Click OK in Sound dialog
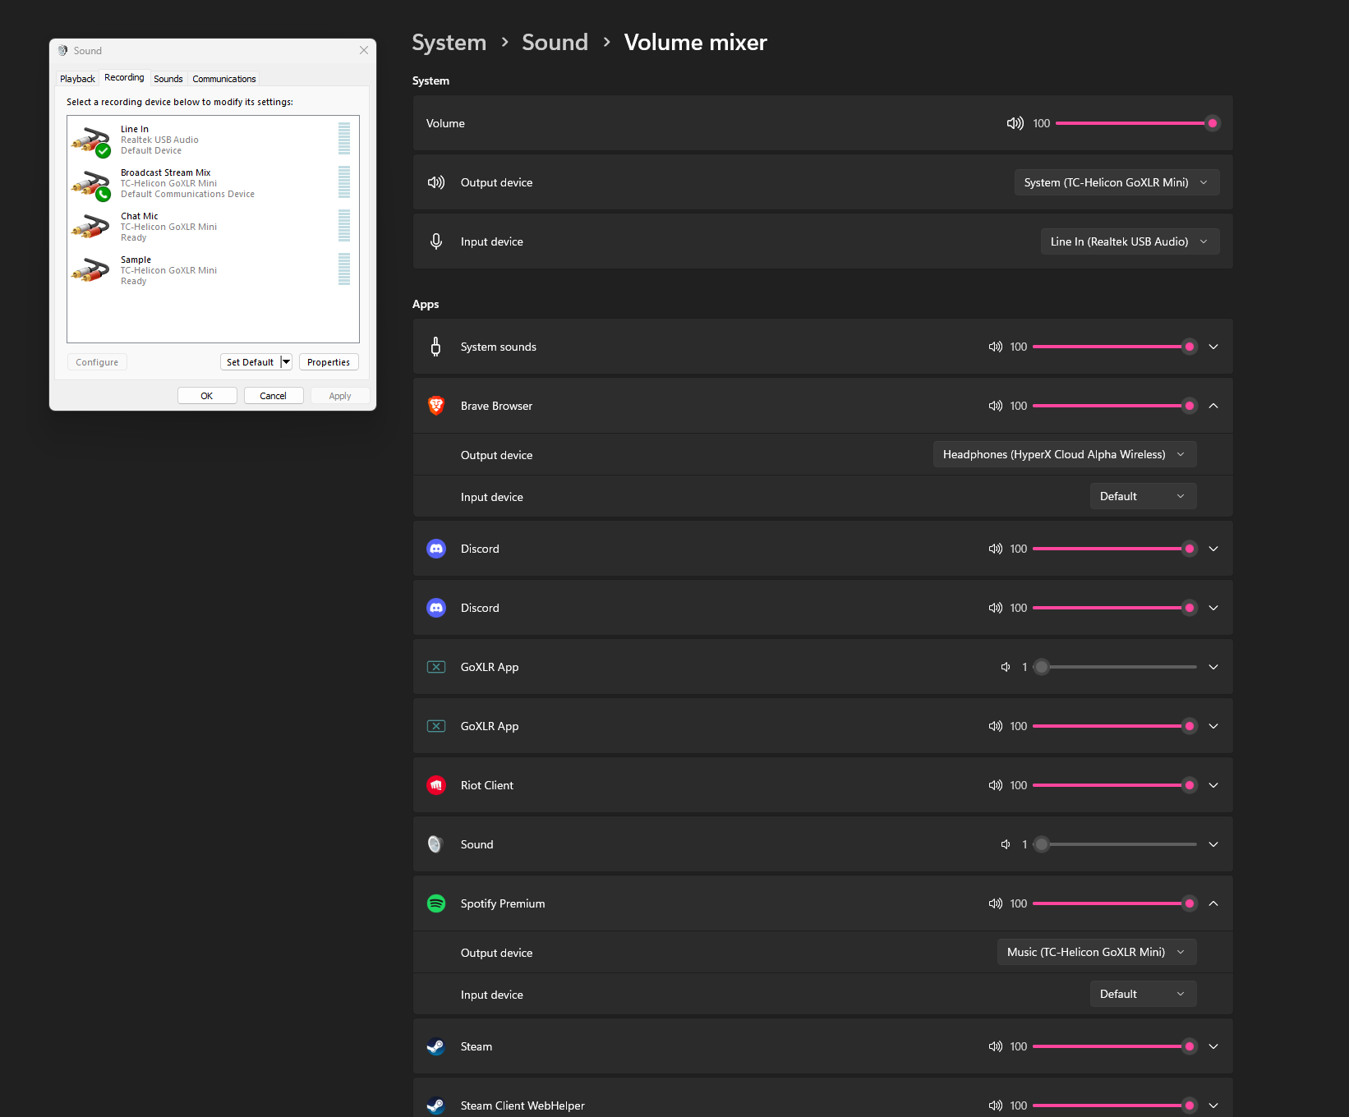1349x1117 pixels. coord(207,396)
